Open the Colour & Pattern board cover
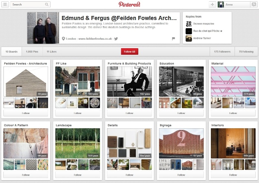Viewport: 259px width, 183px height. (26, 143)
